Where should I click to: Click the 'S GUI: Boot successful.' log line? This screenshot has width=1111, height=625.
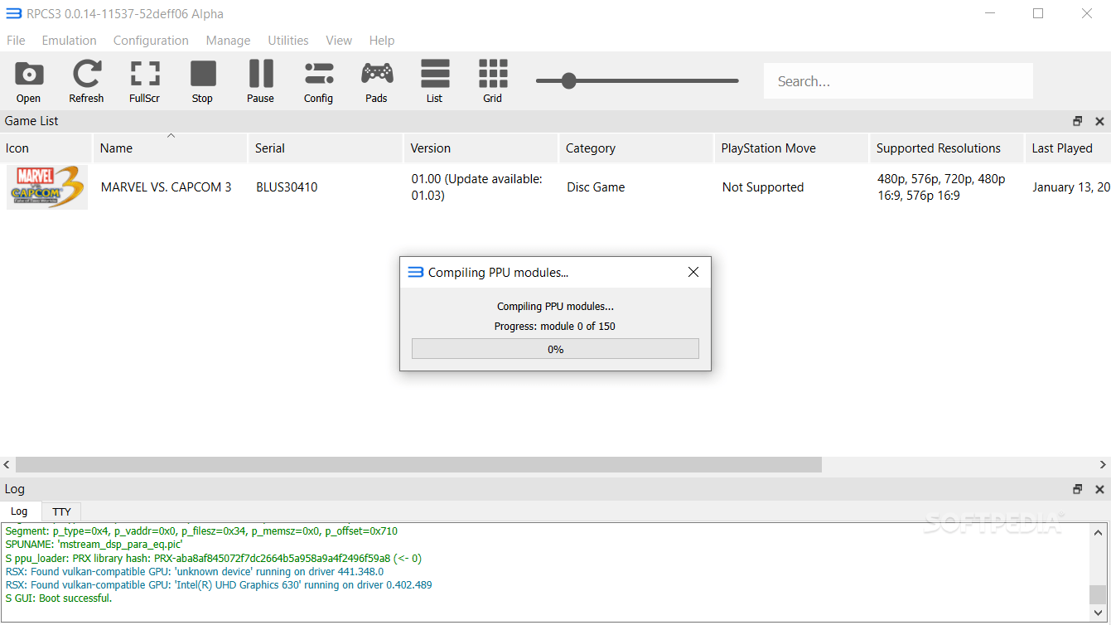(59, 598)
